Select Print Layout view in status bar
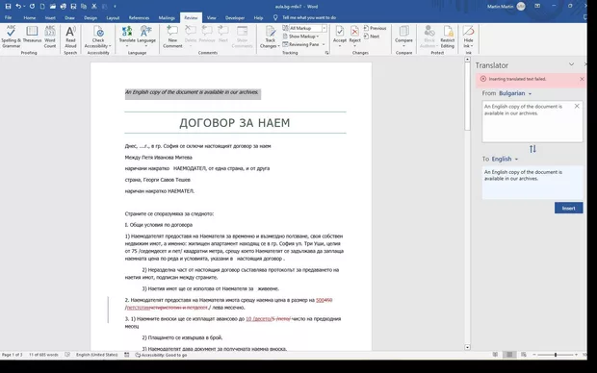Viewport: 597px width, 373px height. point(509,355)
